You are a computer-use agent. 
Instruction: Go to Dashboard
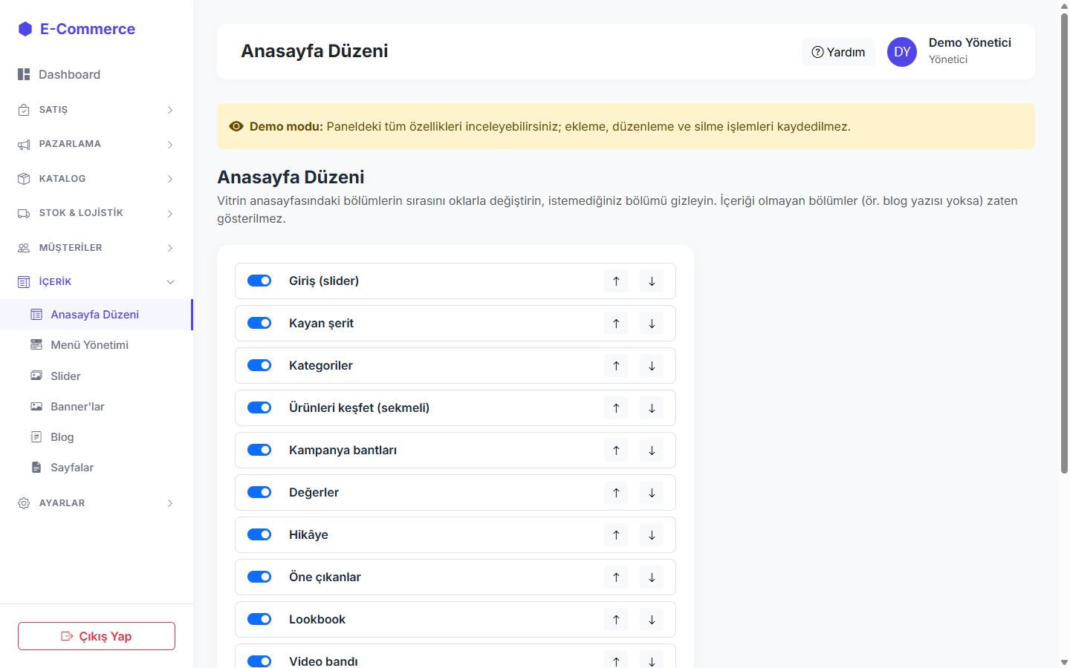[97, 74]
